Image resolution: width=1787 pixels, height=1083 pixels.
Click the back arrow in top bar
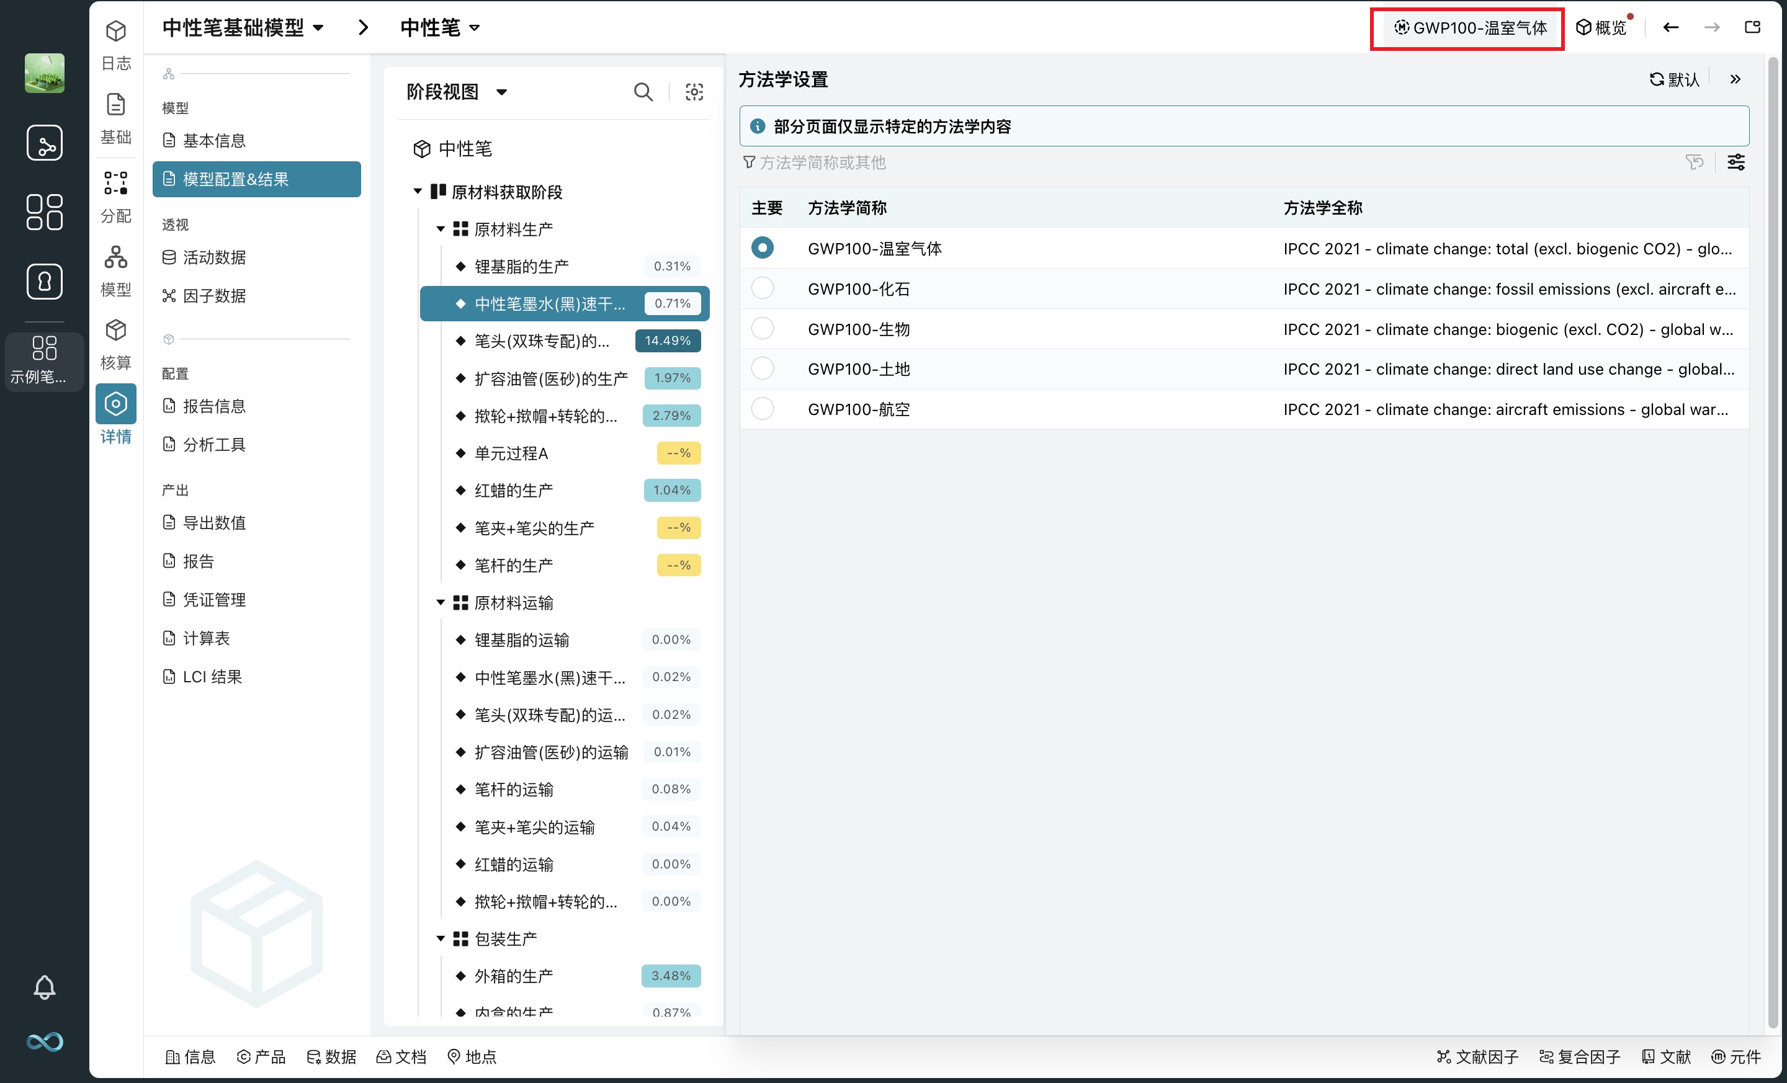tap(1670, 27)
